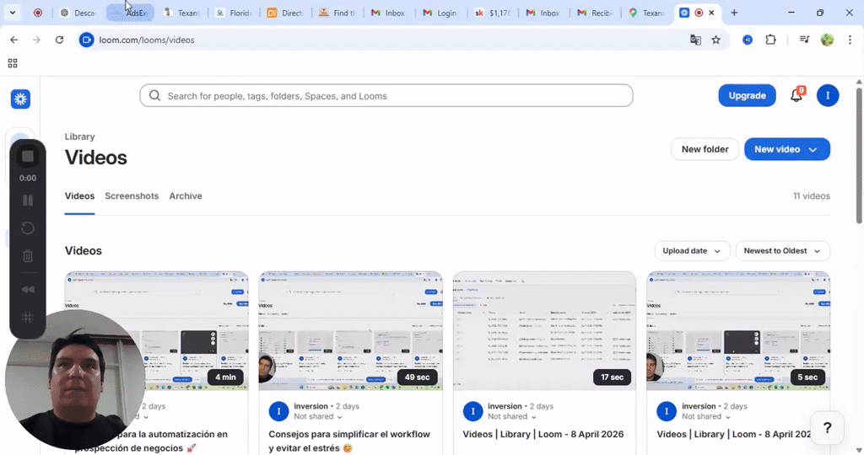
Task: Switch to the Direct browser tab
Action: 285,13
